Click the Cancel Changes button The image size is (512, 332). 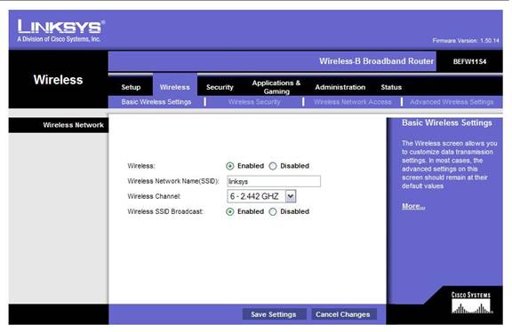(x=343, y=314)
